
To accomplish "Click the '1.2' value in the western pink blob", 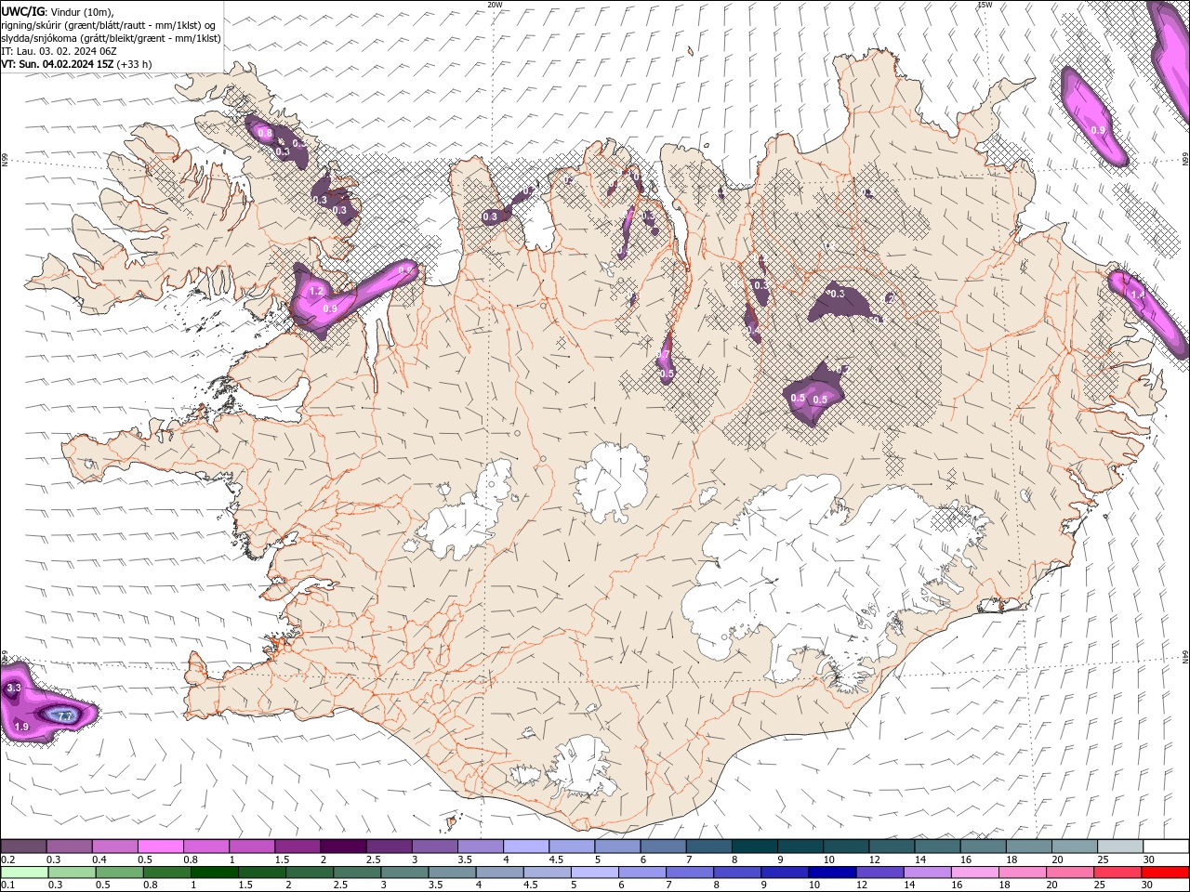I will point(316,292).
